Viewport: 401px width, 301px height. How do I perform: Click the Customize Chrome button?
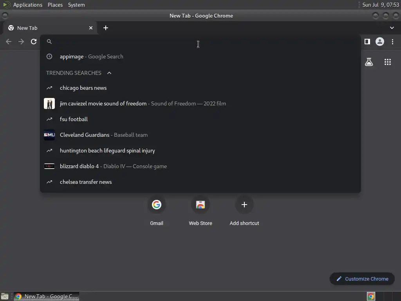click(362, 279)
